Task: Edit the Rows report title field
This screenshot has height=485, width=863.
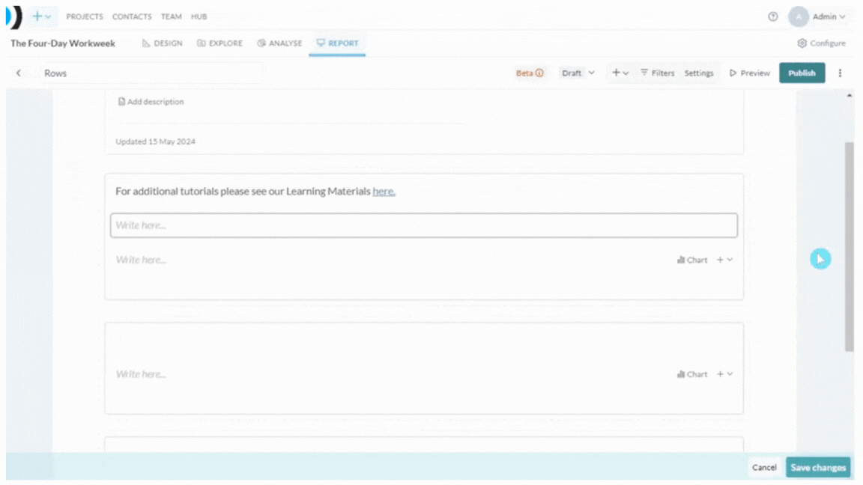Action: coord(151,73)
